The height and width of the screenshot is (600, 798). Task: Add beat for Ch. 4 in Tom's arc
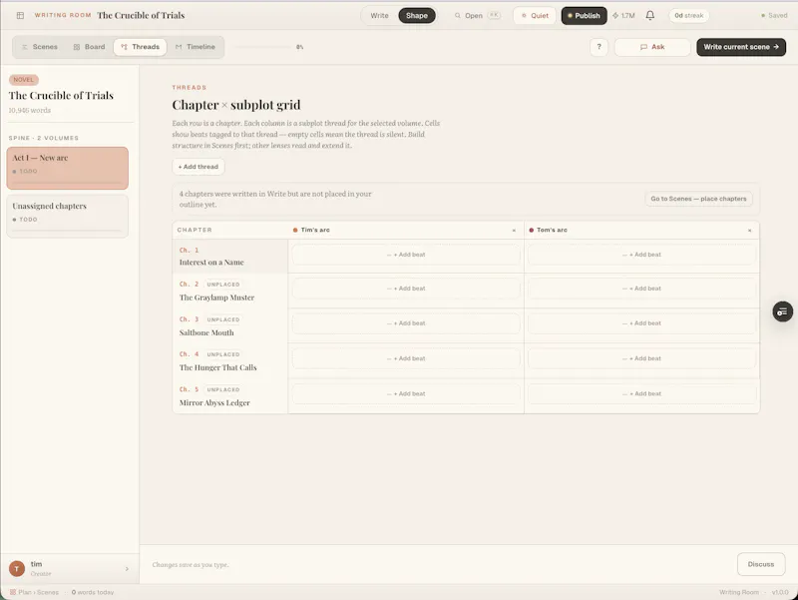point(641,358)
